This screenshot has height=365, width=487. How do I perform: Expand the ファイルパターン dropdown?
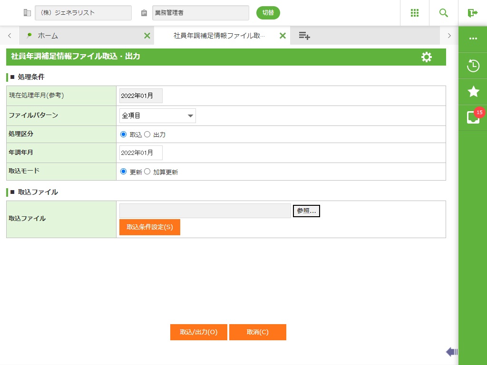pos(157,115)
